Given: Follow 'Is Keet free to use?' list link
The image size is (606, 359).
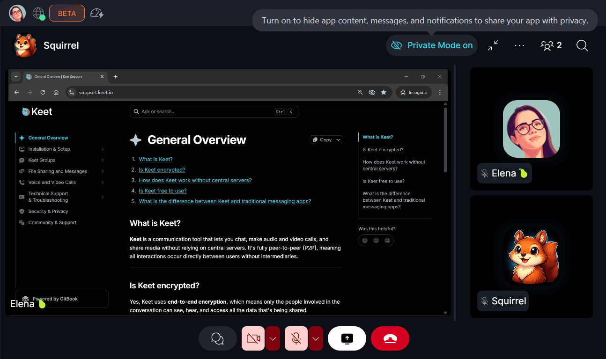Looking at the screenshot, I should point(163,190).
